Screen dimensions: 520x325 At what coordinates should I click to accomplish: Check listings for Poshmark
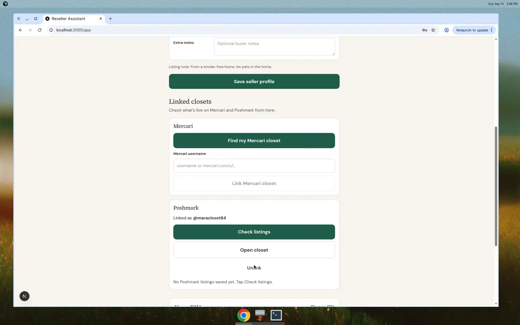point(254,232)
